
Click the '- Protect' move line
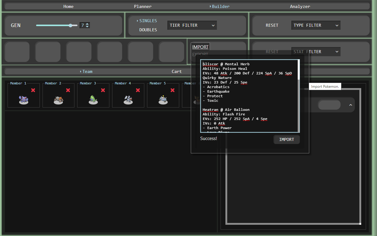[213, 96]
